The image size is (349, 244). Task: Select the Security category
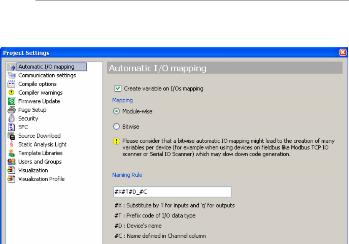pos(28,119)
